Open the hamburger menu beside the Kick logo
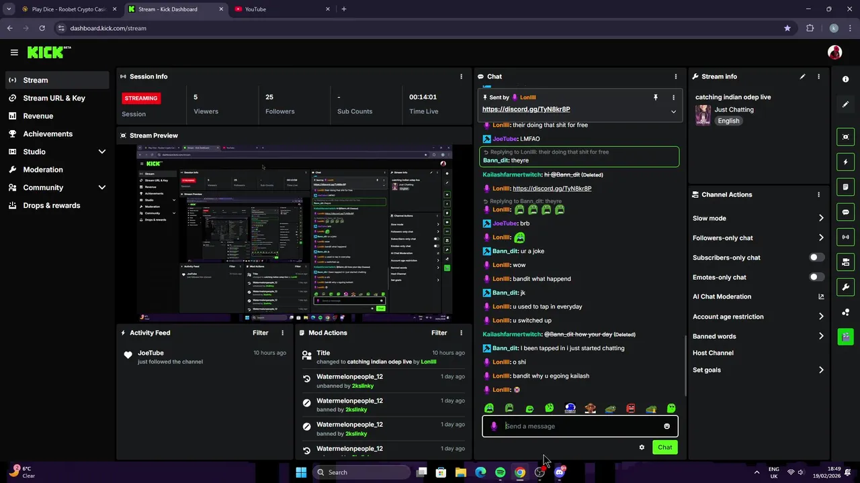The image size is (860, 483). (14, 52)
